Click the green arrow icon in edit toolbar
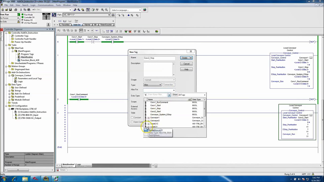 pyautogui.click(x=157, y=31)
